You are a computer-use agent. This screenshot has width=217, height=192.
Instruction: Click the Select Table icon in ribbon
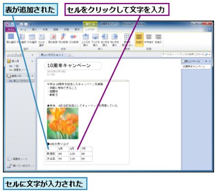point(11,39)
